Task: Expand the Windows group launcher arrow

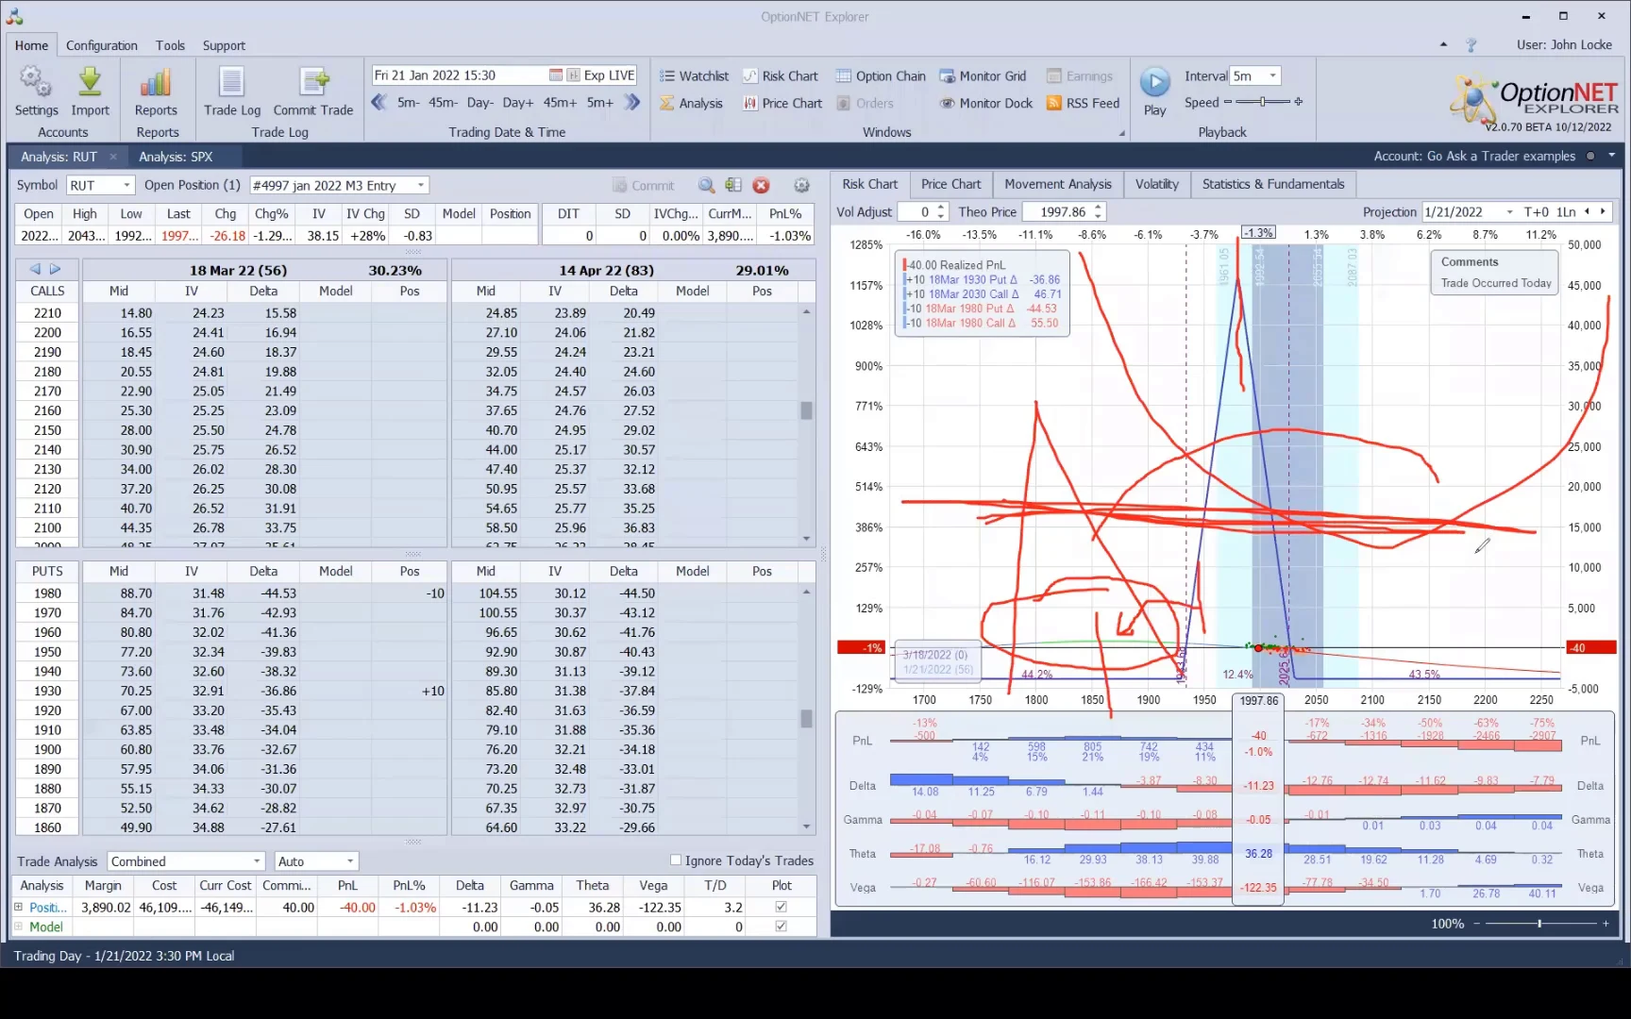Action: [1122, 133]
